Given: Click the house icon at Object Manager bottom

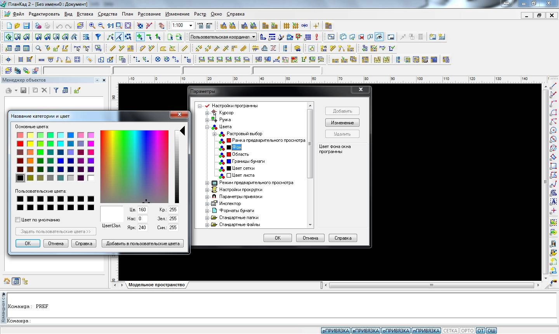Looking at the screenshot, I should pyautogui.click(x=7, y=281).
